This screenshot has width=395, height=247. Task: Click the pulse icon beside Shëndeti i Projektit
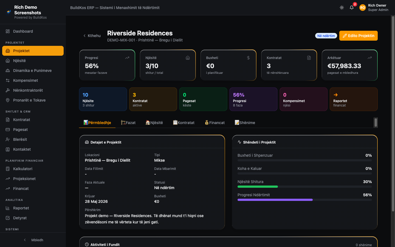point(239,142)
